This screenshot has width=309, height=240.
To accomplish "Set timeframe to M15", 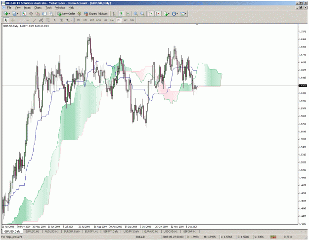I will coord(92,20).
